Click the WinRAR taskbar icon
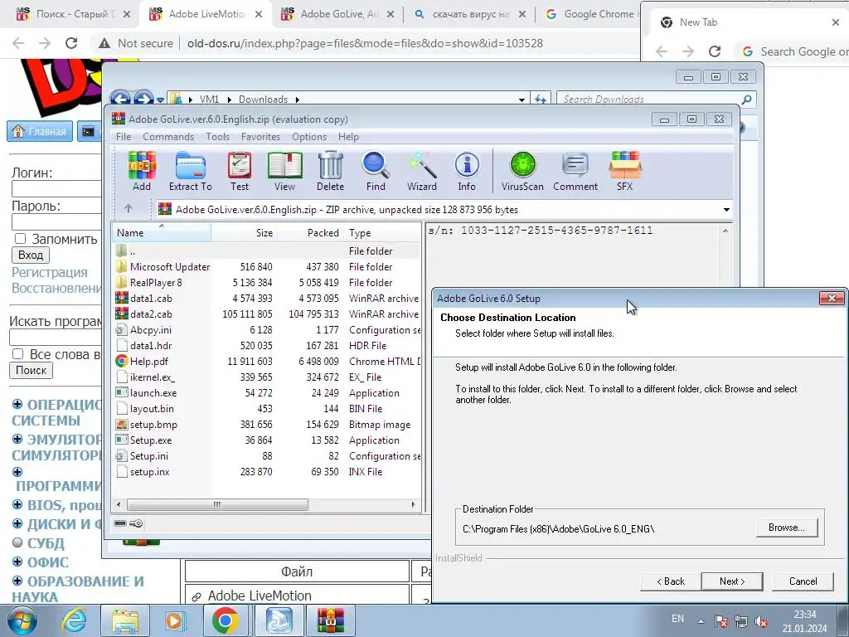The image size is (849, 637). coord(331,620)
